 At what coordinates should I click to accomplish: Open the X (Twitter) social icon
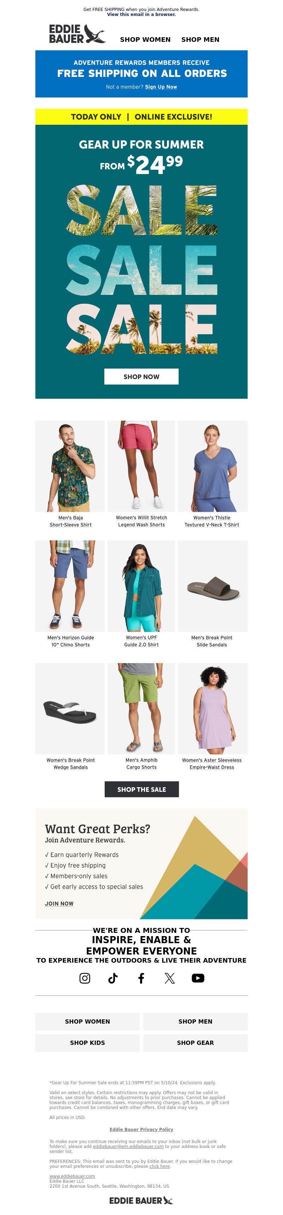click(169, 978)
